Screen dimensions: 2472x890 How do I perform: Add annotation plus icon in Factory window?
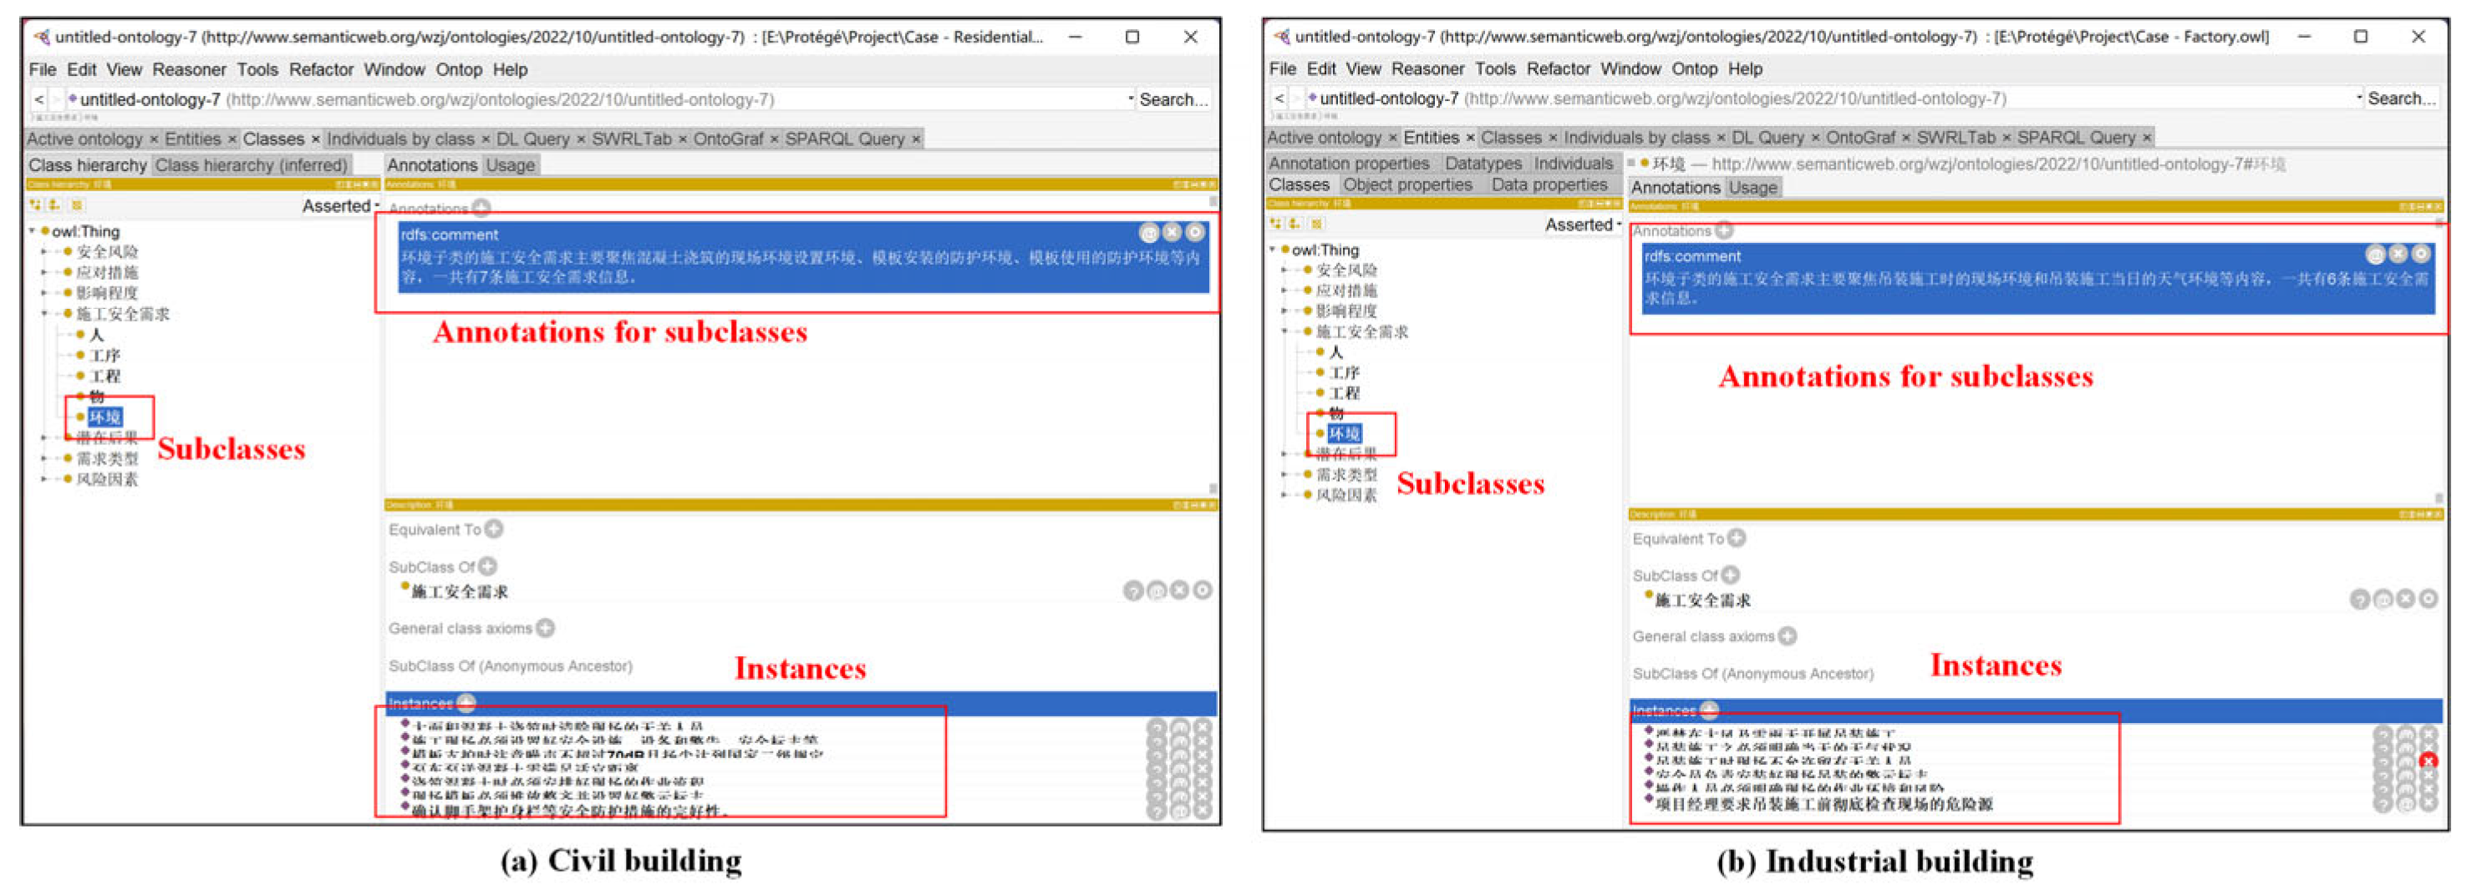coord(1724,230)
